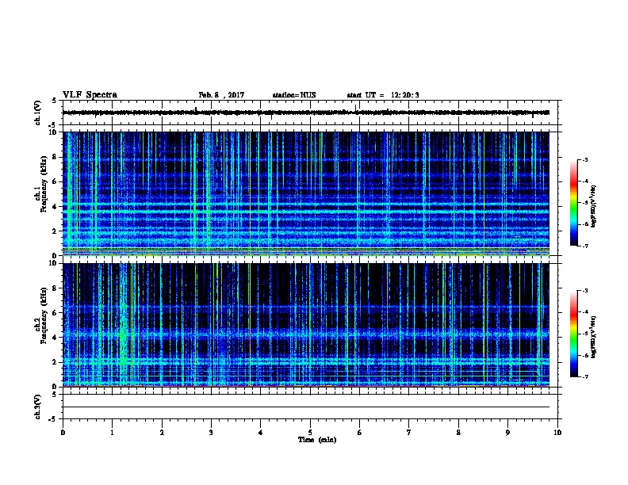
Task: Click the 'ch.3(V)' axis label
Action: pyautogui.click(x=37, y=407)
